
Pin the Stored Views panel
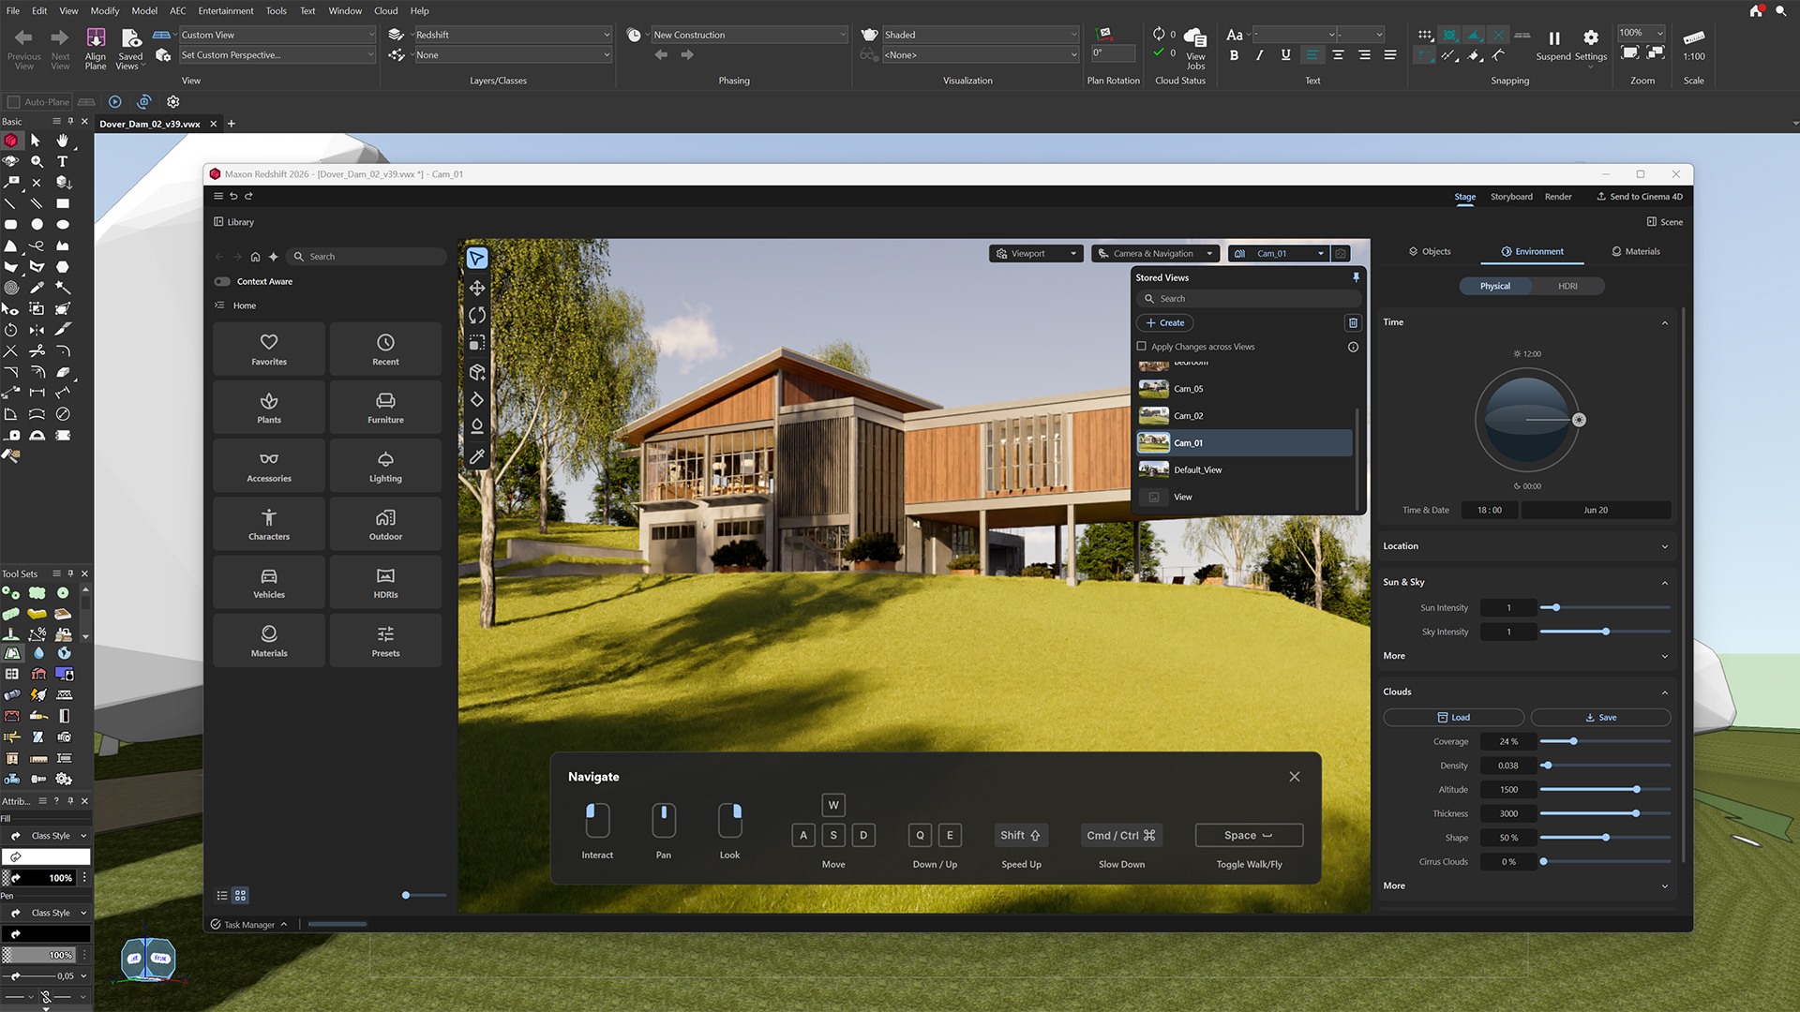(1356, 277)
